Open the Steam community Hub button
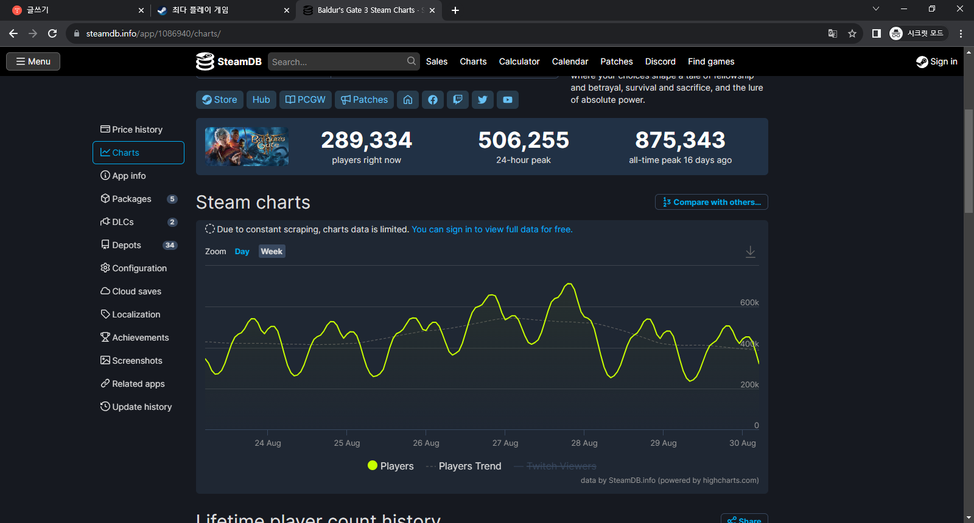974x523 pixels. click(261, 100)
